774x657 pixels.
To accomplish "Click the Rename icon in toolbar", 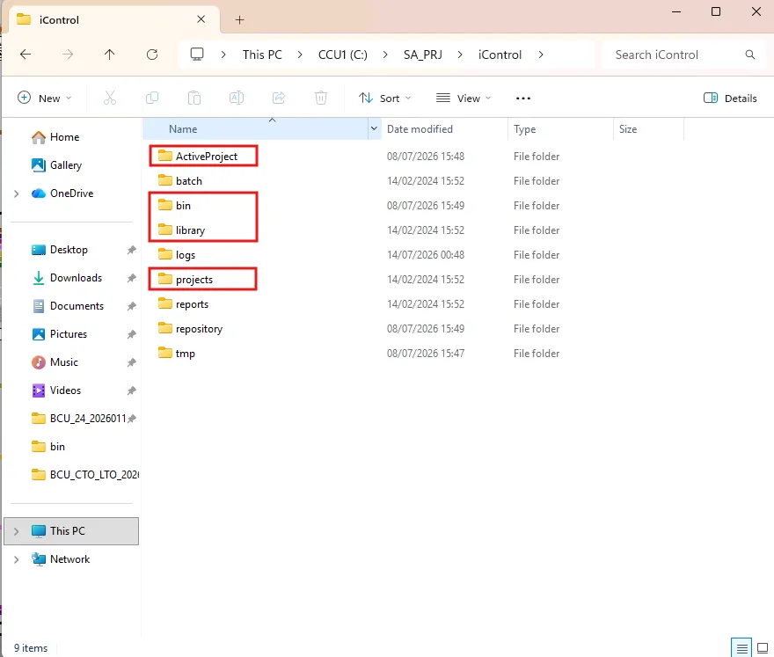I will [x=237, y=98].
